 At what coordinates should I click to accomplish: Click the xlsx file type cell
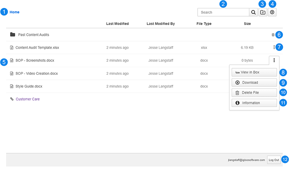tap(204, 48)
